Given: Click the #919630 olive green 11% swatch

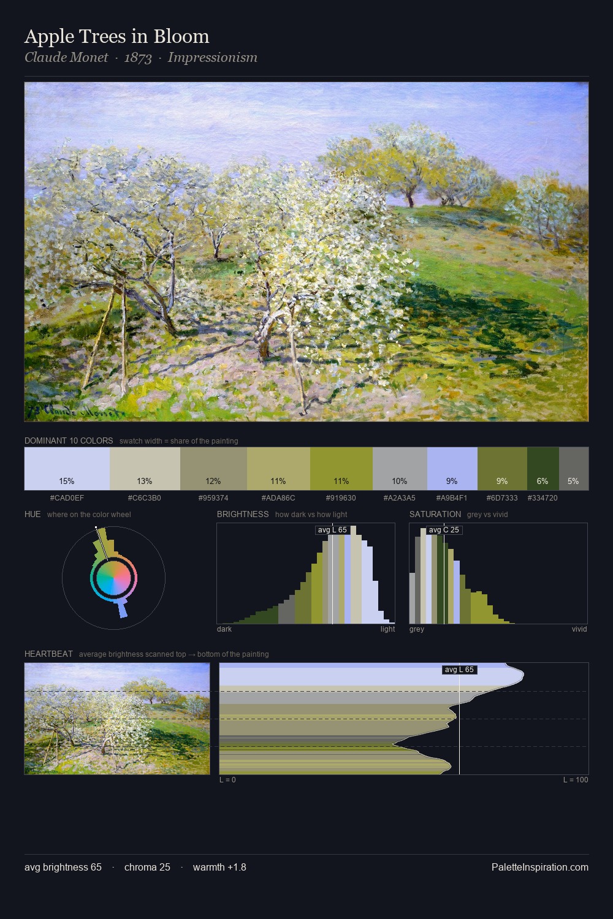Looking at the screenshot, I should click(341, 469).
